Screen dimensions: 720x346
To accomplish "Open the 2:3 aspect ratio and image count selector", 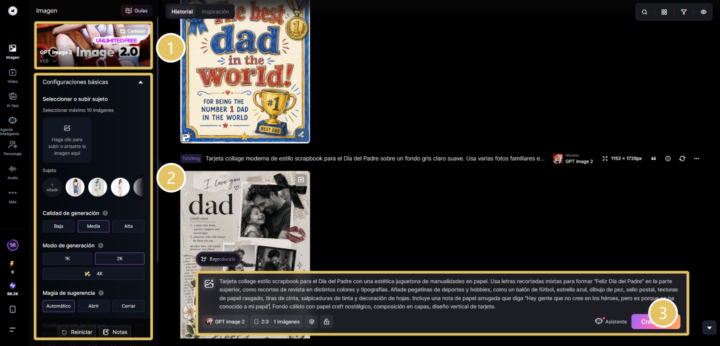I will [277, 322].
